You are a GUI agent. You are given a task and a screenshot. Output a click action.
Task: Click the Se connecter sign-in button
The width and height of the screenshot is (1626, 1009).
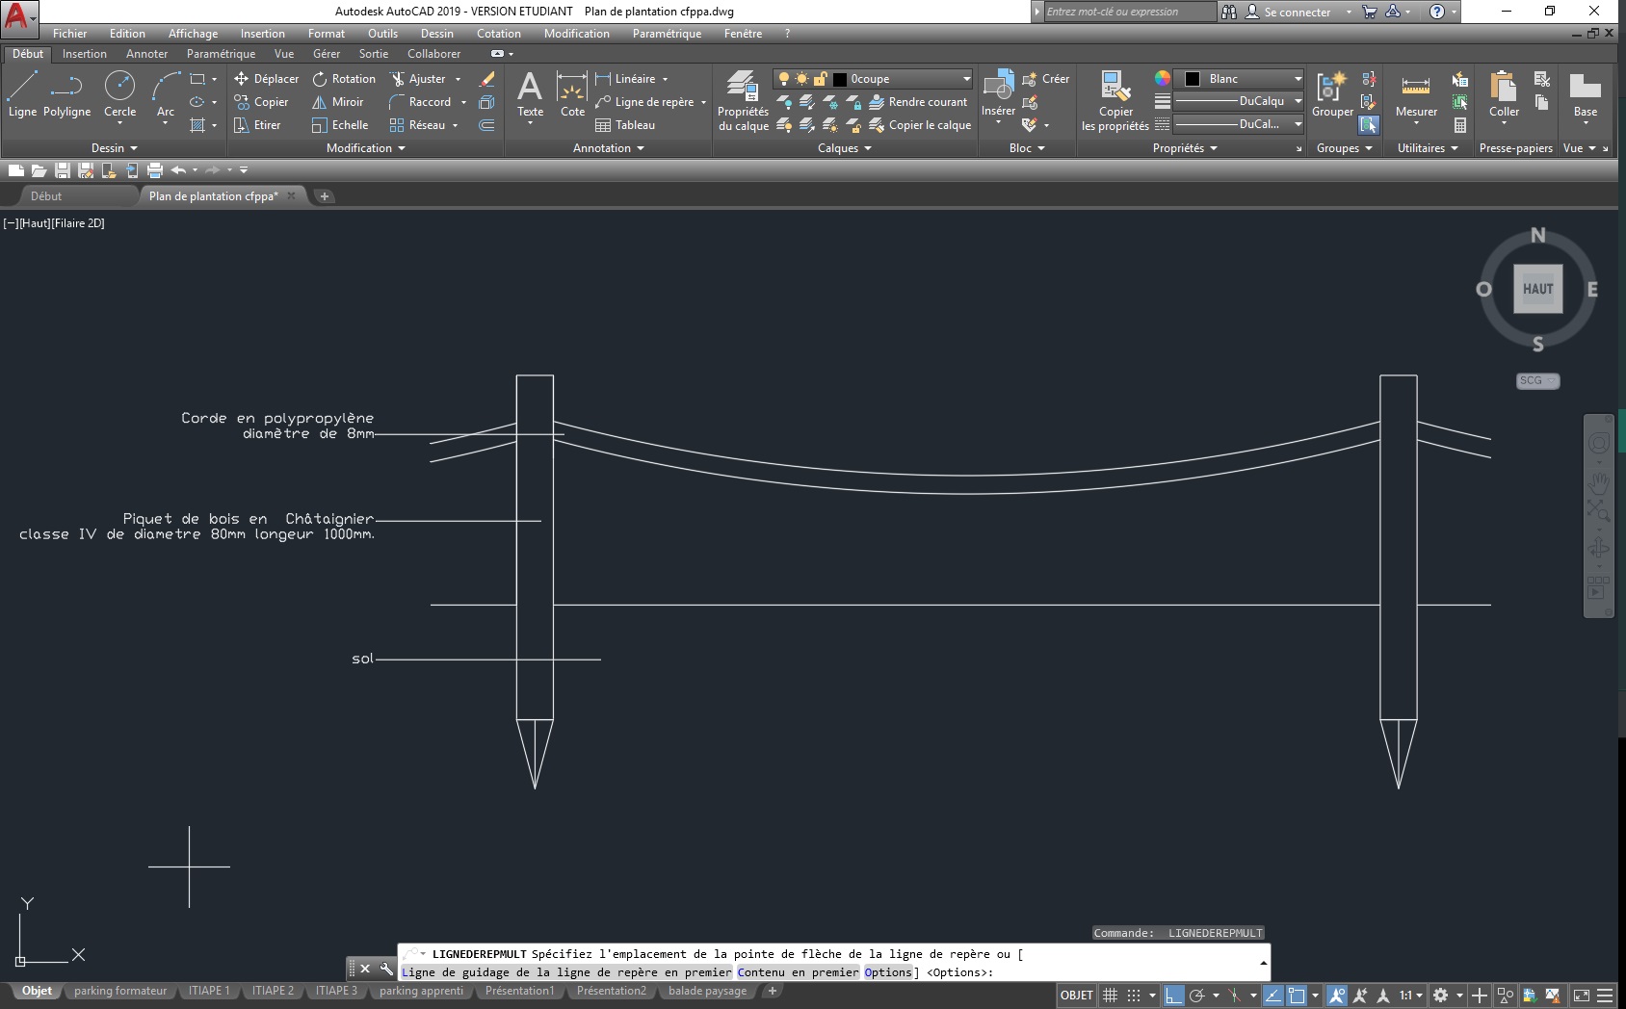click(x=1297, y=13)
